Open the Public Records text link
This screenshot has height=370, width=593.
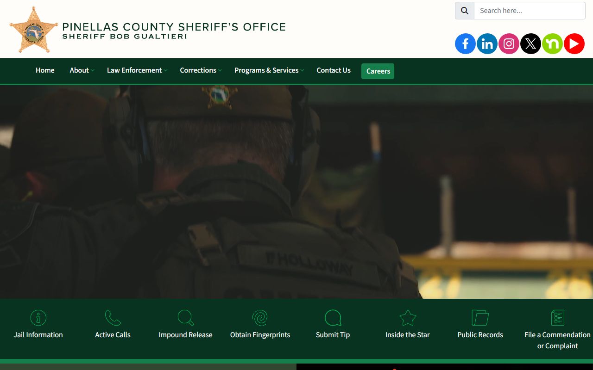coord(480,335)
